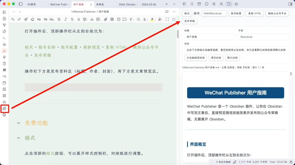Screen dimensions: 295x165
Task: Close the 用户指南 tab
Action: click(x=91, y=4)
